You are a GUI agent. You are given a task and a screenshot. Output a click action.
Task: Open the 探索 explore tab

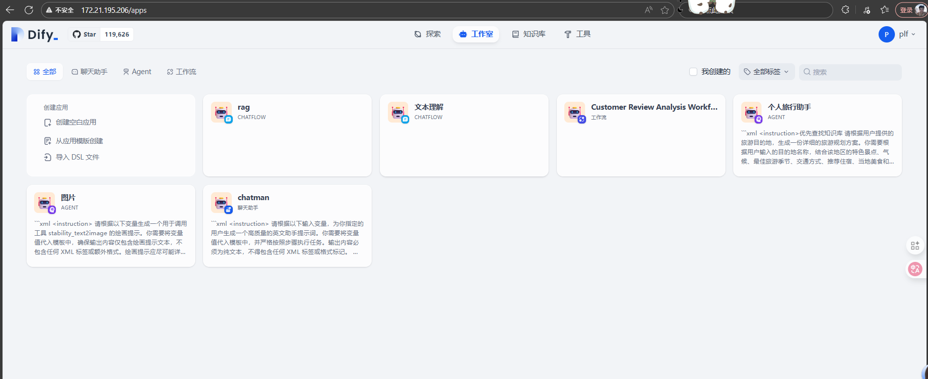tap(427, 34)
